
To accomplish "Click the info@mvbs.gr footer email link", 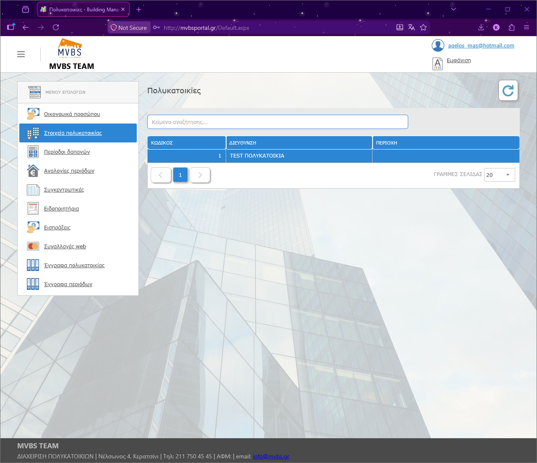I will click(271, 456).
